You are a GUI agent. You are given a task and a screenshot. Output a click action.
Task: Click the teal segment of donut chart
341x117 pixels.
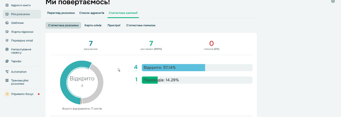pos(65,93)
